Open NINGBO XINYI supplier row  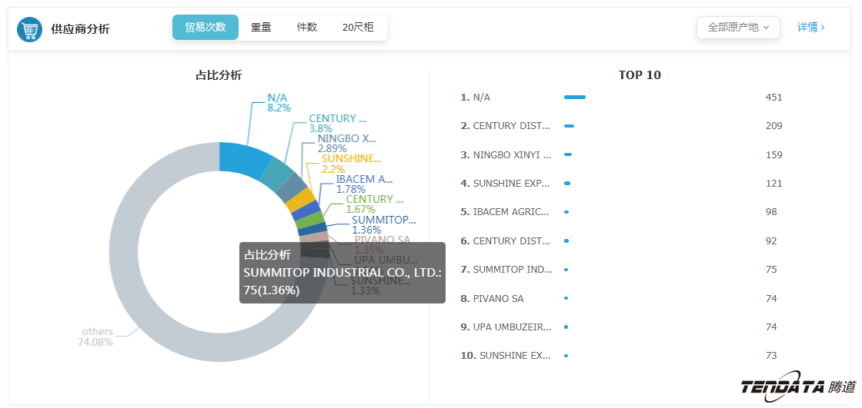511,155
